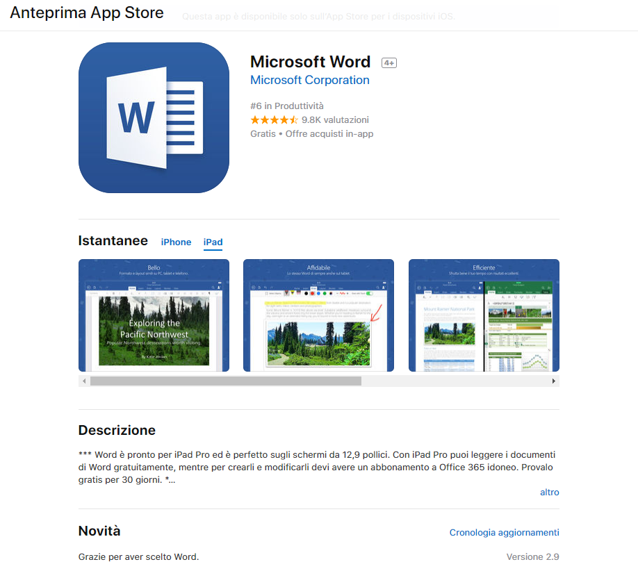Click the 'Microsoft Word' title text
Viewport: 638px width, 587px height.
pos(310,62)
